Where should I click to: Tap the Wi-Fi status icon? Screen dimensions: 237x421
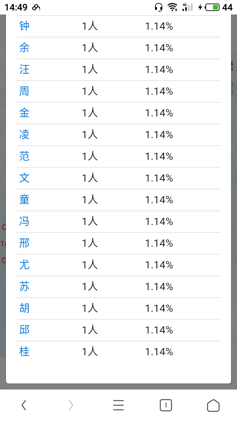[172, 7]
